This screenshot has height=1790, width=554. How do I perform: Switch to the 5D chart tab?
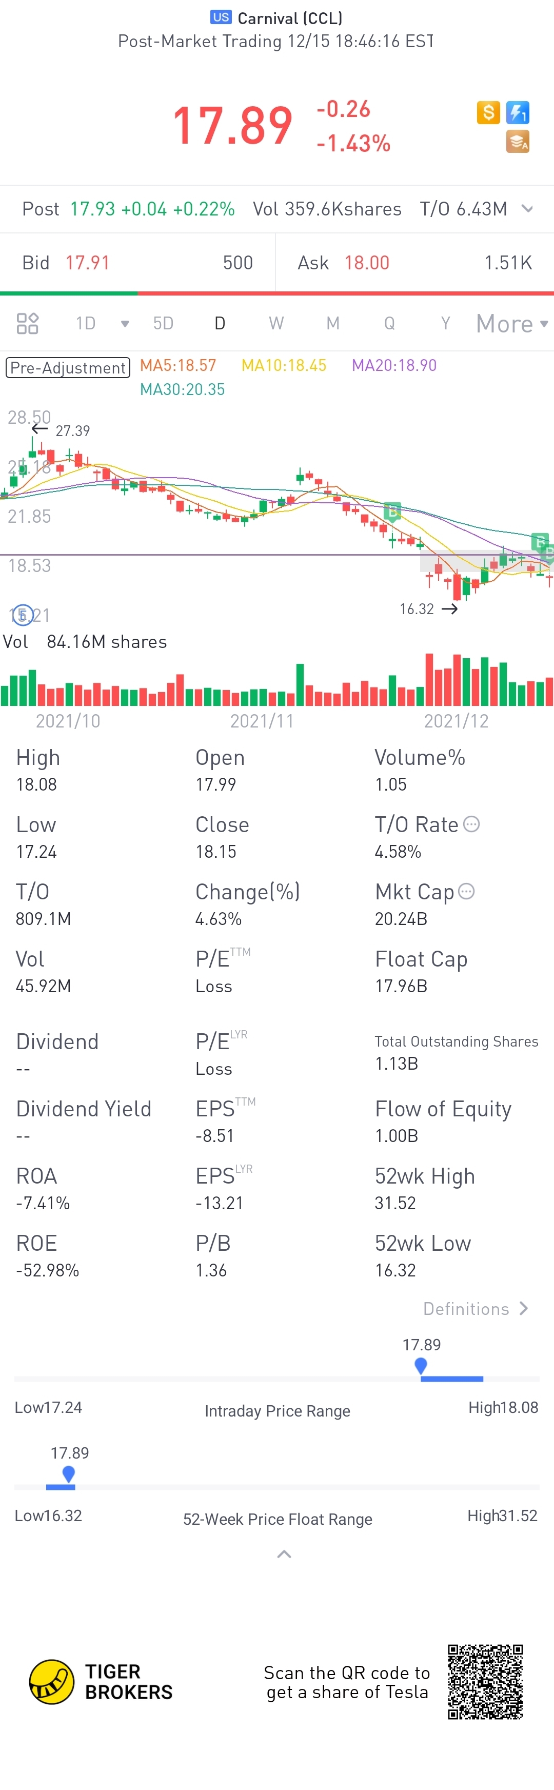tap(163, 323)
